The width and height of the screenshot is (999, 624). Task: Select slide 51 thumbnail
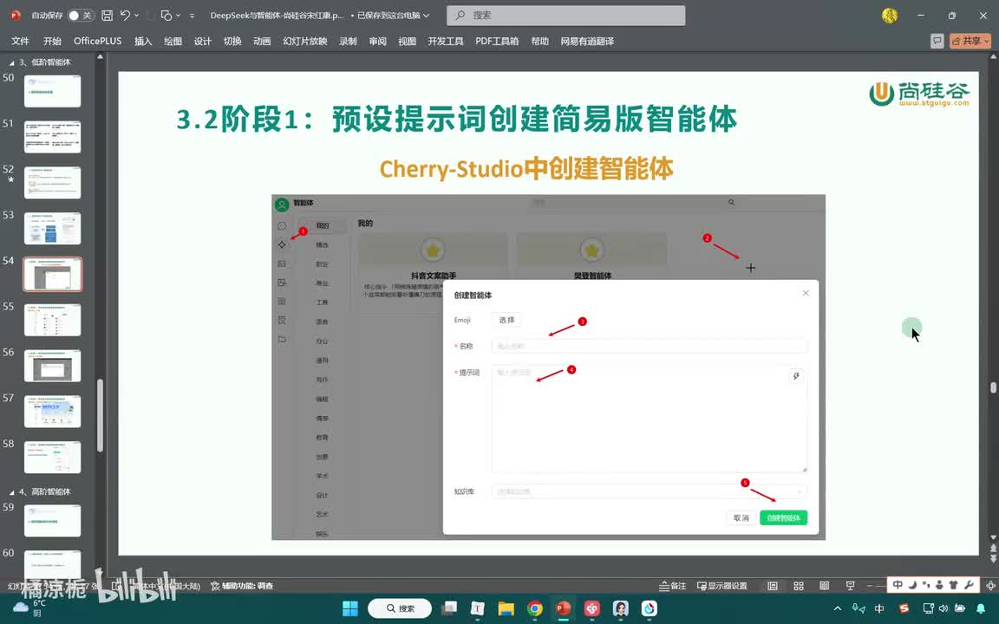coord(52,137)
